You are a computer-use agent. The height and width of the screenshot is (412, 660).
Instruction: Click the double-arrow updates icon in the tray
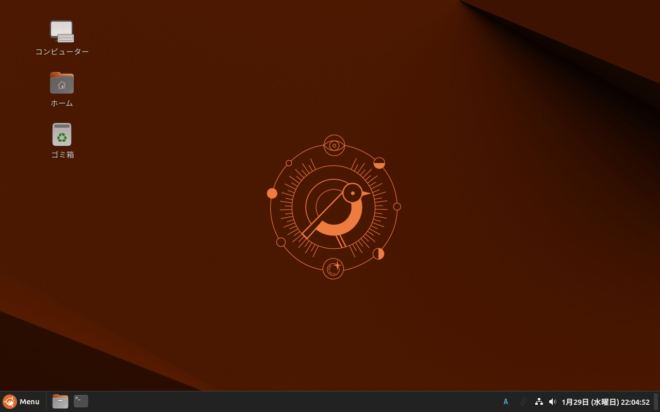click(523, 401)
